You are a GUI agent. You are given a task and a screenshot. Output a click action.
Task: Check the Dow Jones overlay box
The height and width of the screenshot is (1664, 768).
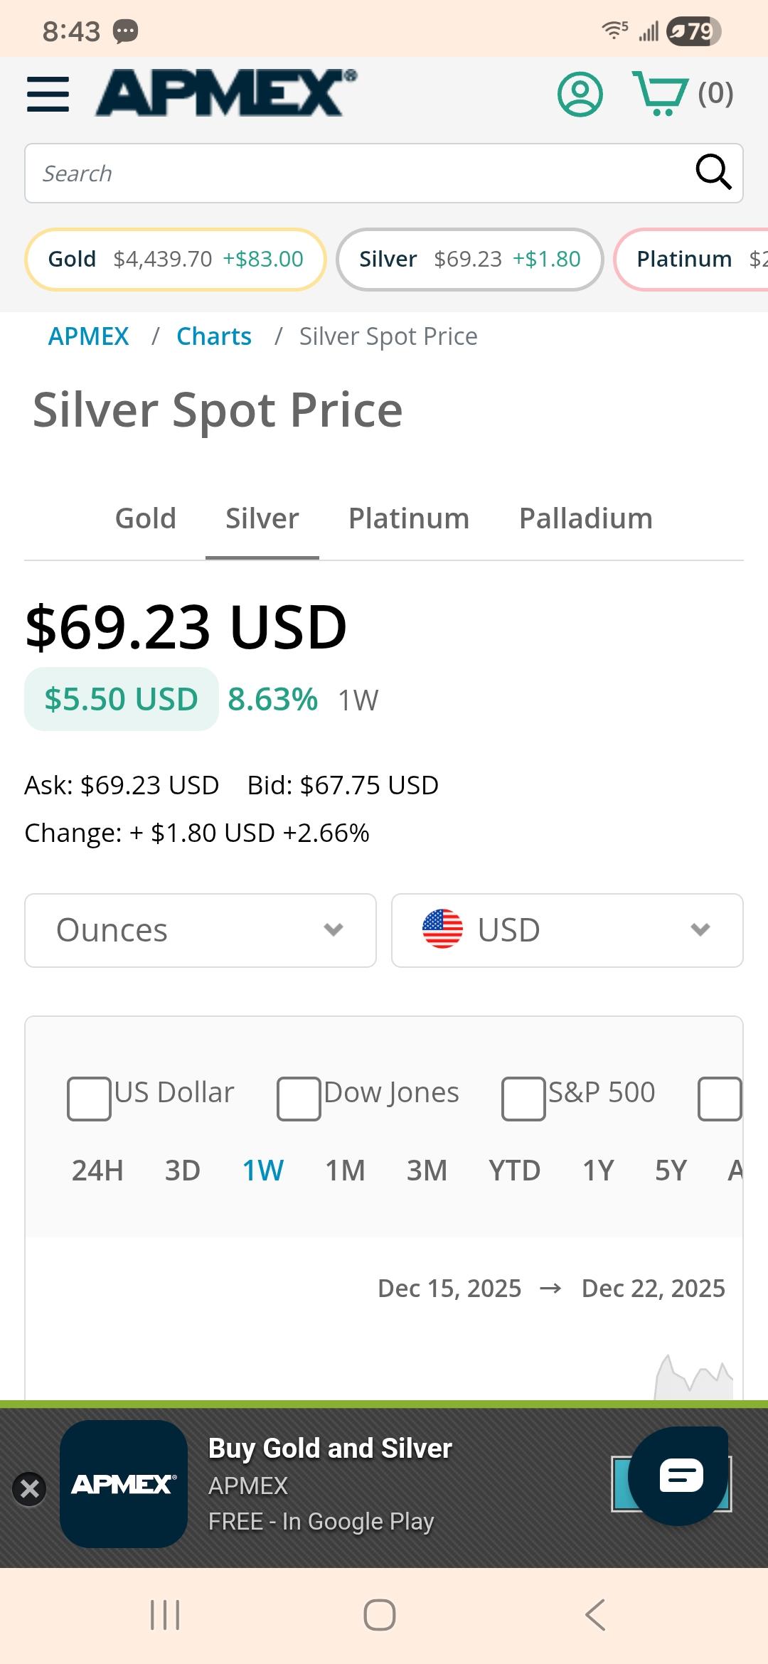coord(299,1099)
